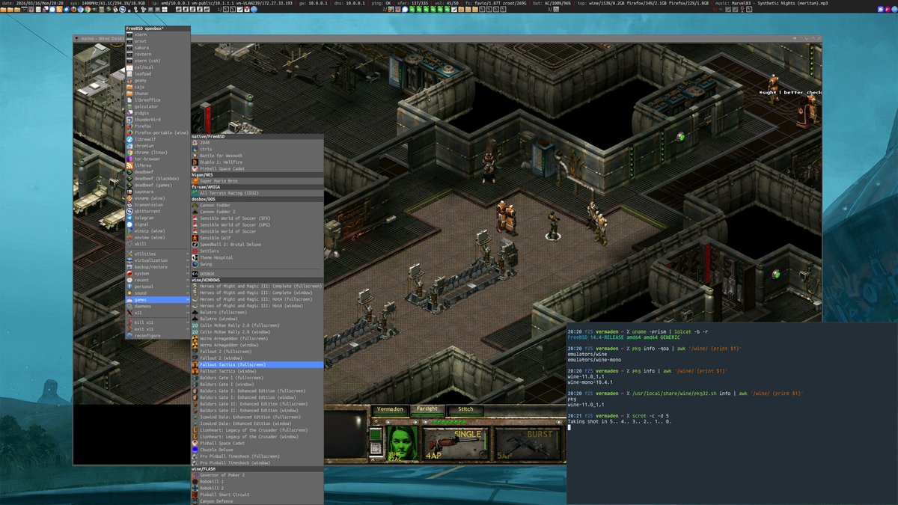This screenshot has height=505, width=898.
Task: Click the selected soldier with white ring
Action: click(x=553, y=224)
